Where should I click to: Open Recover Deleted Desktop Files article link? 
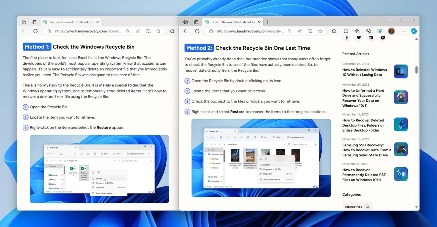pos(363,125)
